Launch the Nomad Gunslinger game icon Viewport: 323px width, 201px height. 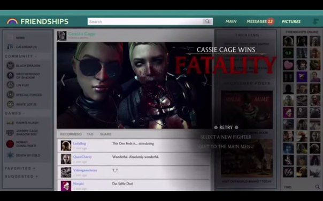click(x=10, y=144)
